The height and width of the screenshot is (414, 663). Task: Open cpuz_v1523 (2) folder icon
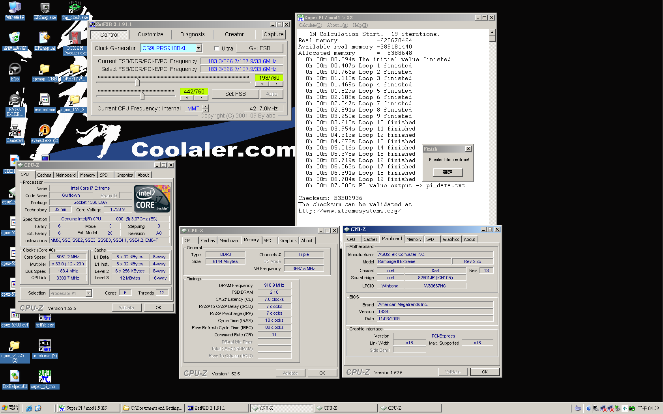15,351
